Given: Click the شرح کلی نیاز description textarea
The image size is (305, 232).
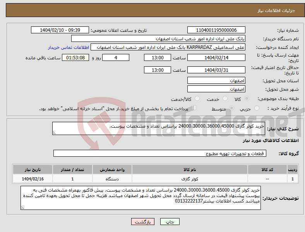Looking at the screenshot, I should click(159, 128).
